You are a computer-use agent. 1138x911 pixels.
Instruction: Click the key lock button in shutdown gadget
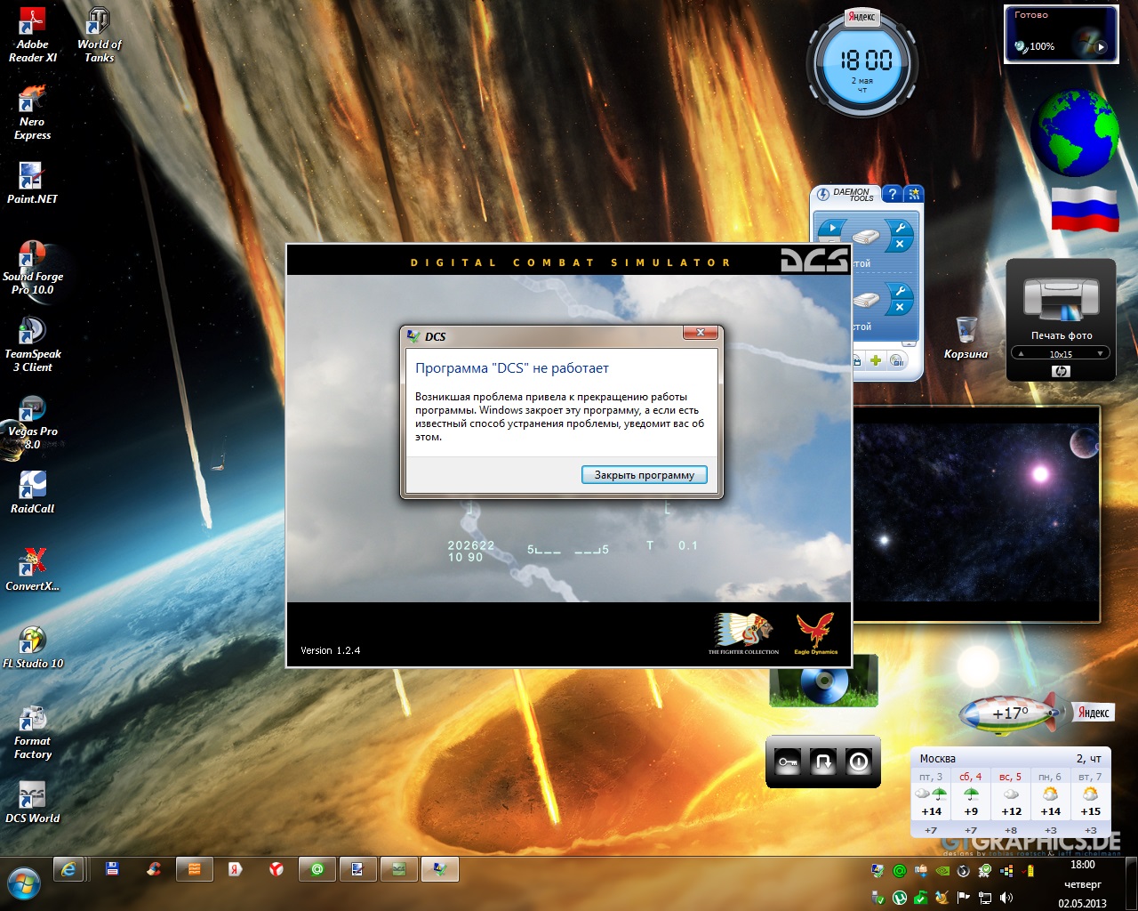click(x=788, y=762)
